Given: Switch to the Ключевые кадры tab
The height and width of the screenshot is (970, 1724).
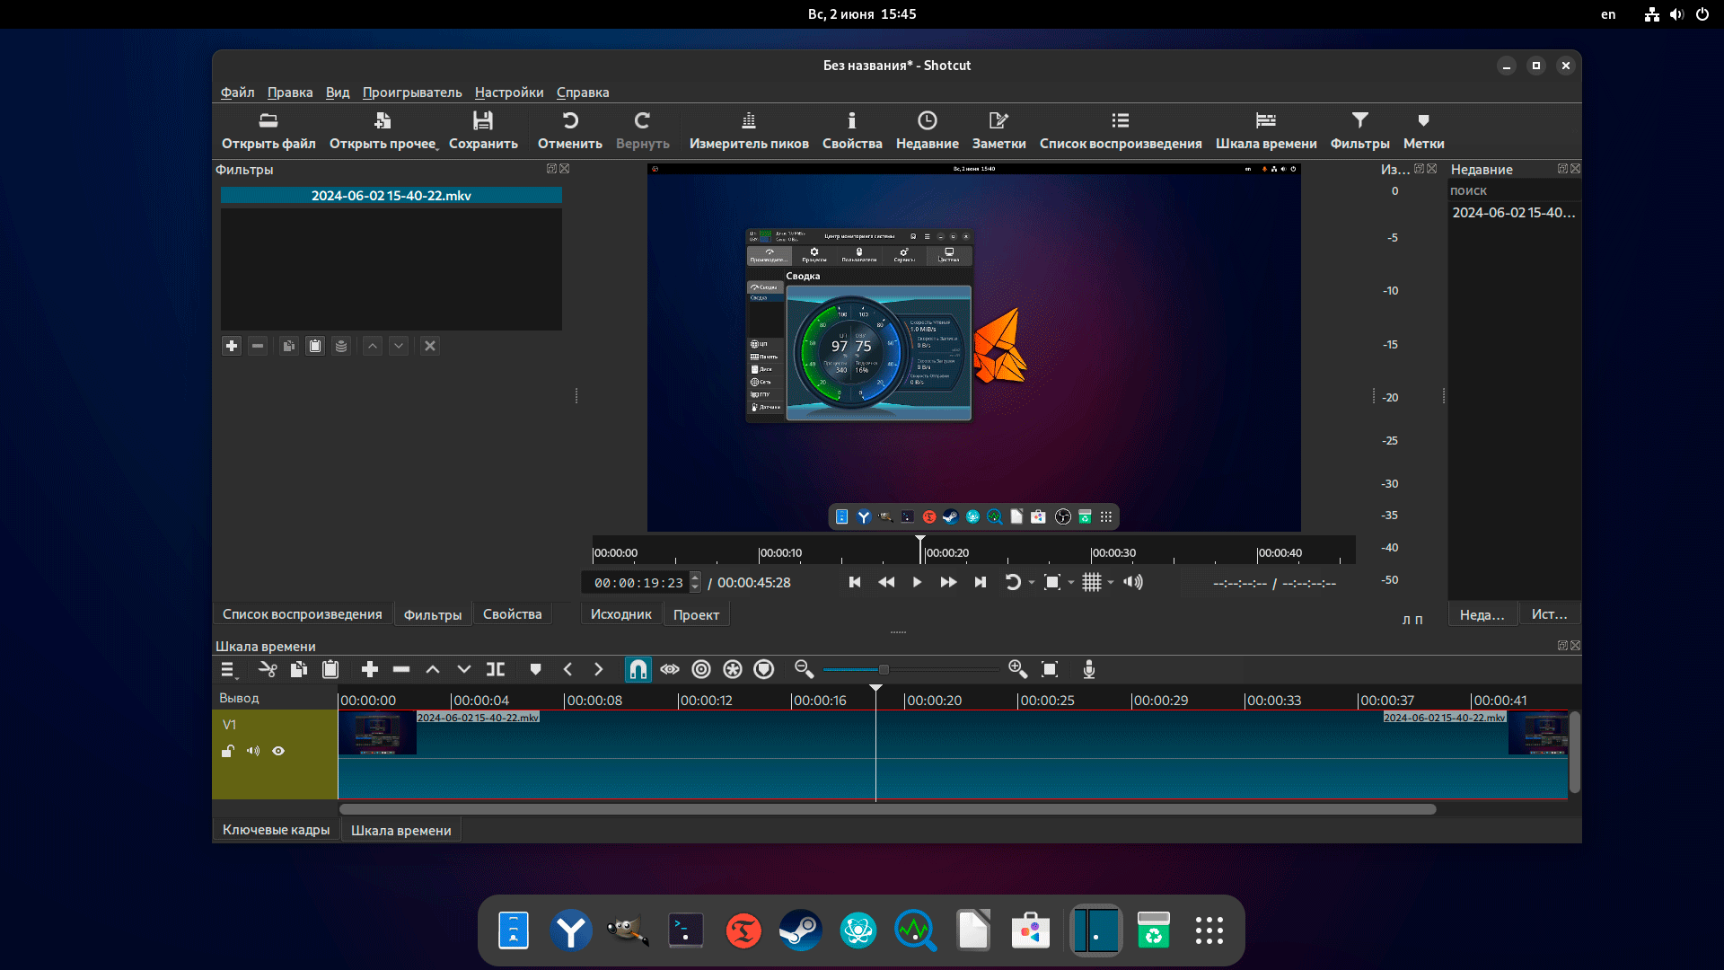Looking at the screenshot, I should pyautogui.click(x=276, y=830).
